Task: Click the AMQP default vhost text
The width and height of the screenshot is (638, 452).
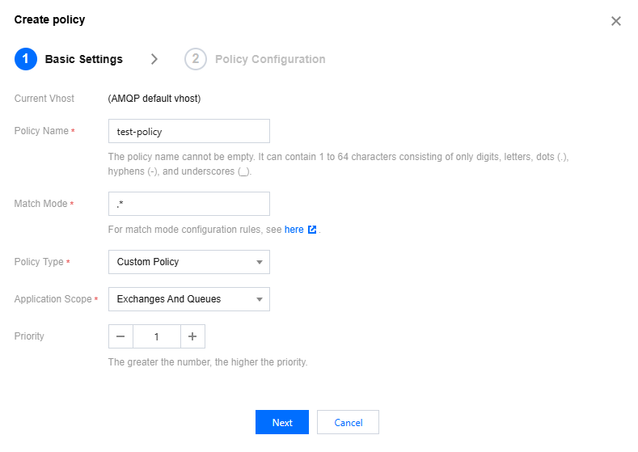Action: tap(154, 99)
